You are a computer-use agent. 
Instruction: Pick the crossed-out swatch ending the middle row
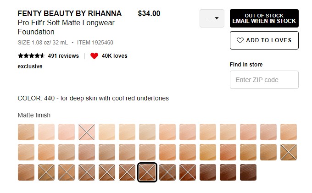[x=289, y=152]
